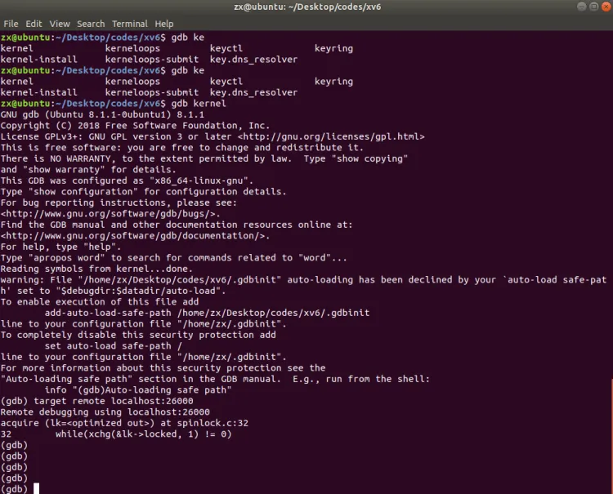The height and width of the screenshot is (494, 613).
Task: Open the File menu
Action: coord(11,24)
